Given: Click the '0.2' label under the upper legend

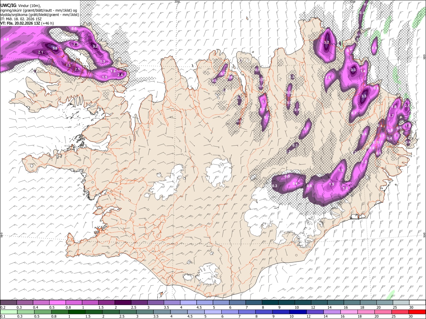Looking at the screenshot, I should click(x=2, y=307).
